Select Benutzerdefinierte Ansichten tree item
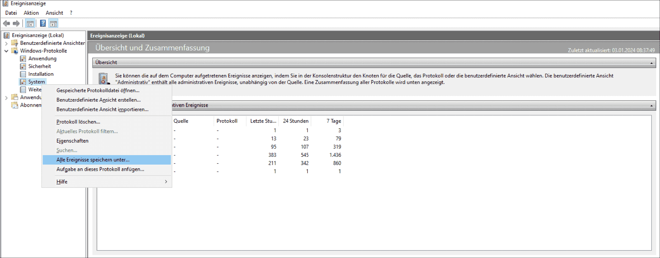Screen dimensions: 660x258 pos(52,43)
